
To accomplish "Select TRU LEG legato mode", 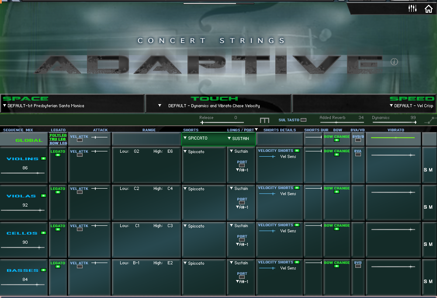I will click(x=58, y=139).
